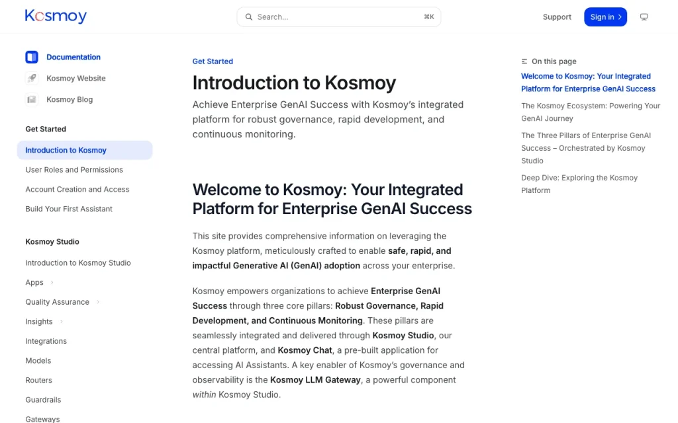Click the Welcome to Kosmoy main heading

click(x=332, y=199)
